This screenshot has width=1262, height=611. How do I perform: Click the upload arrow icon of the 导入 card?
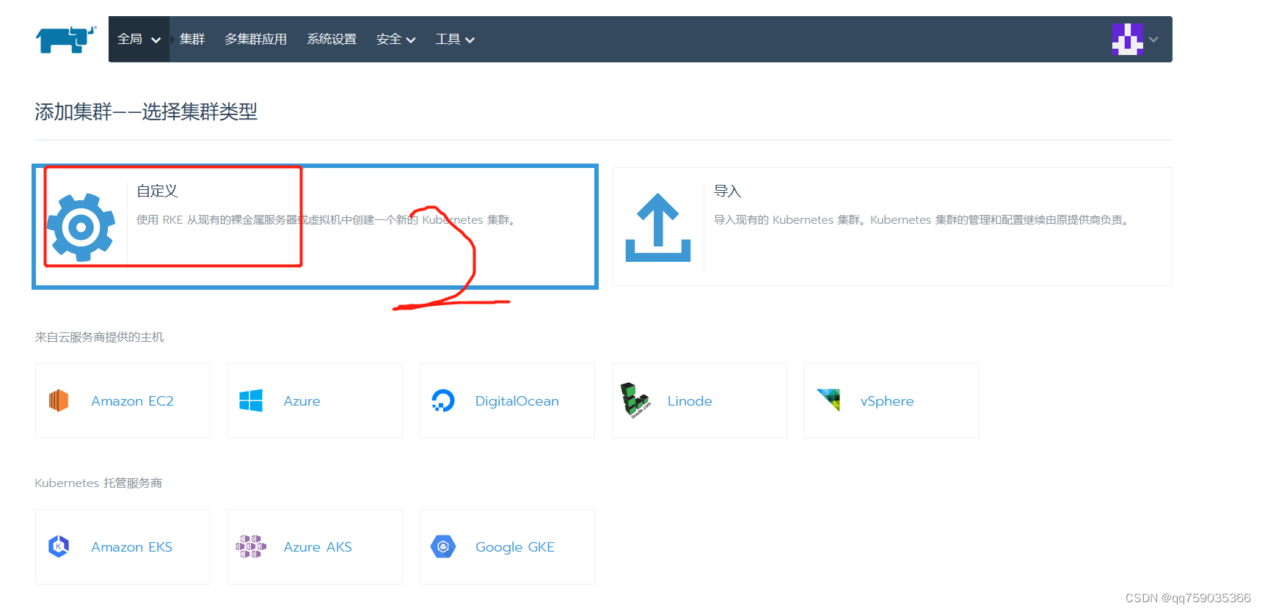658,227
